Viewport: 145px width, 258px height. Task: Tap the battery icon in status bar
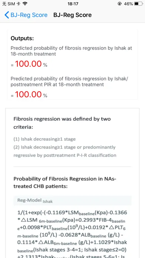(138, 4)
